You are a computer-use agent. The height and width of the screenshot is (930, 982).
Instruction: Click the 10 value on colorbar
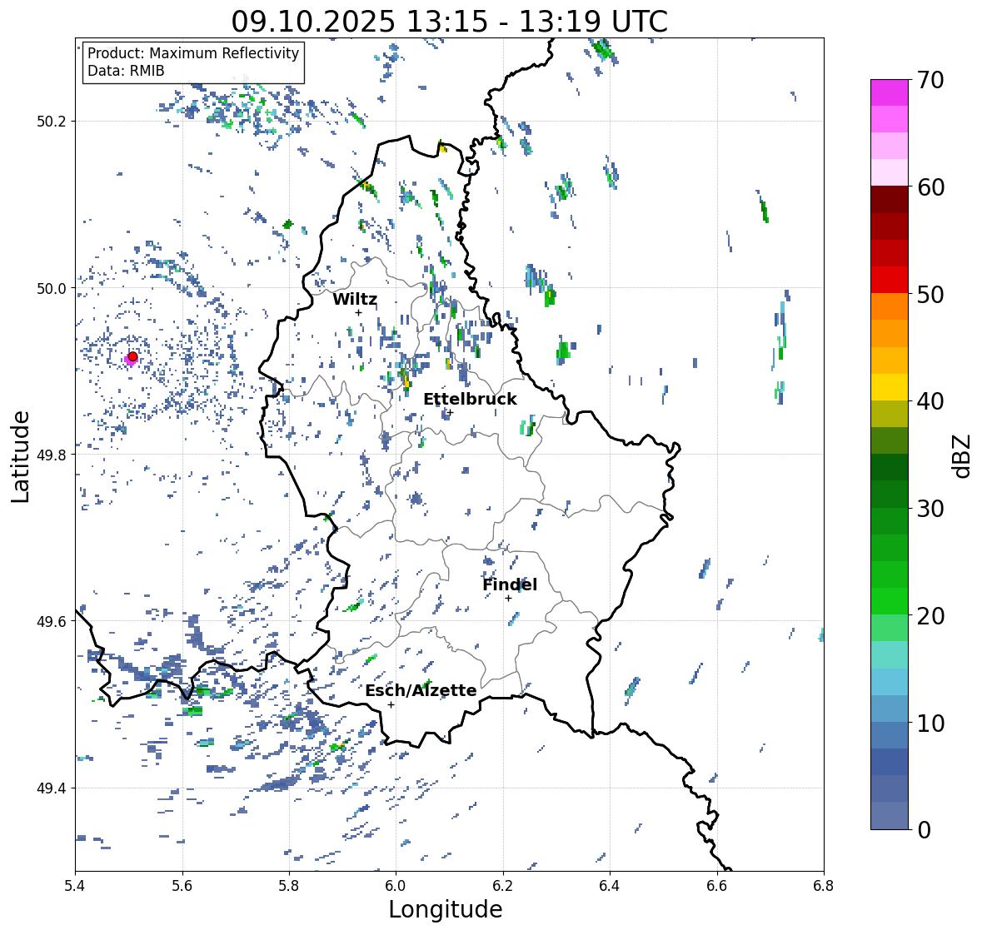930,723
